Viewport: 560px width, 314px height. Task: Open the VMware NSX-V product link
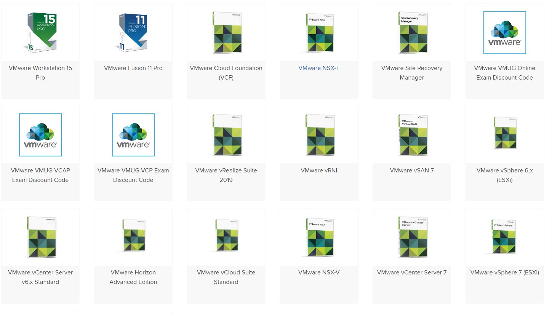(319, 273)
